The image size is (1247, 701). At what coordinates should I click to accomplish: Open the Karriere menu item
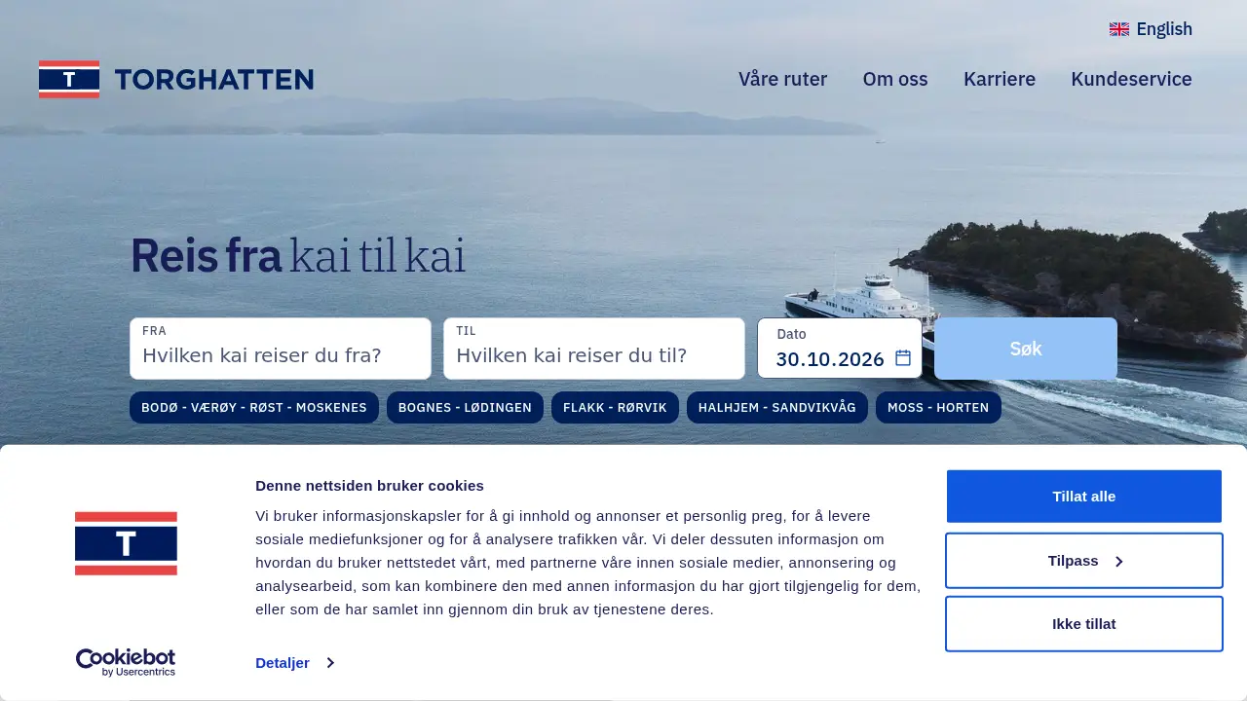(1000, 79)
